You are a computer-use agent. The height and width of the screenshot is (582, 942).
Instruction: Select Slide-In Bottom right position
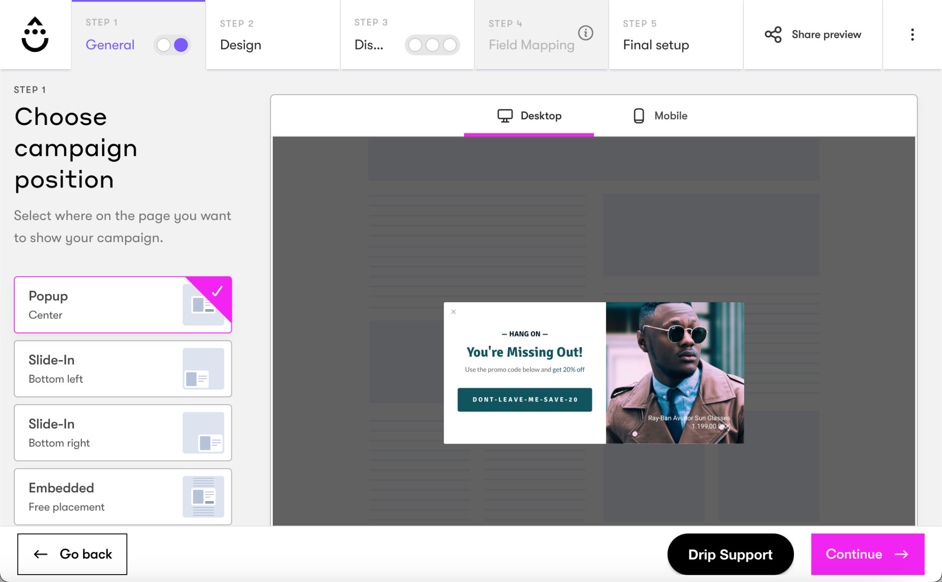coord(123,433)
